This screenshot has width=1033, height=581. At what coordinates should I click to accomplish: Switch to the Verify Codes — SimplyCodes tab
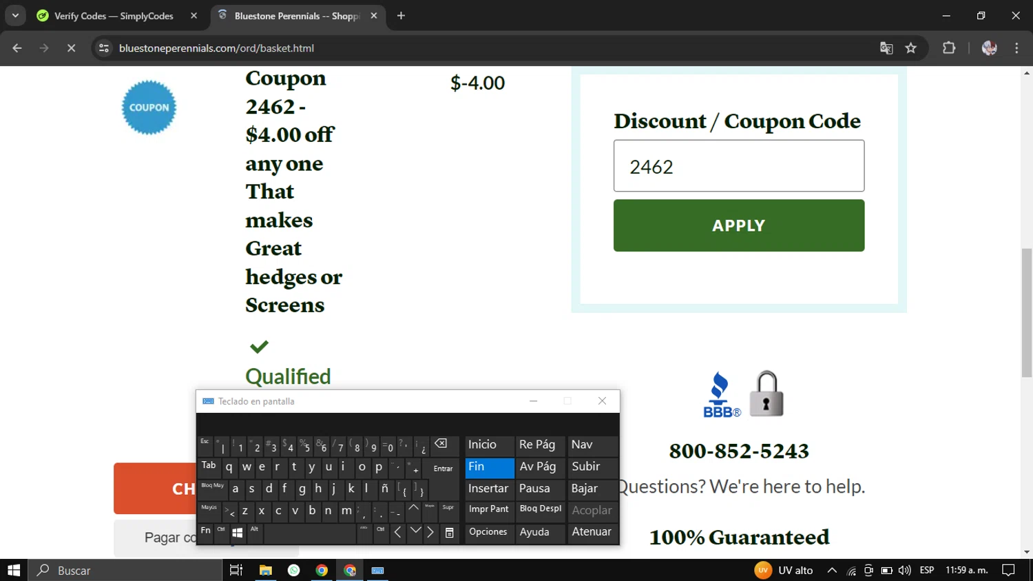pos(114,16)
